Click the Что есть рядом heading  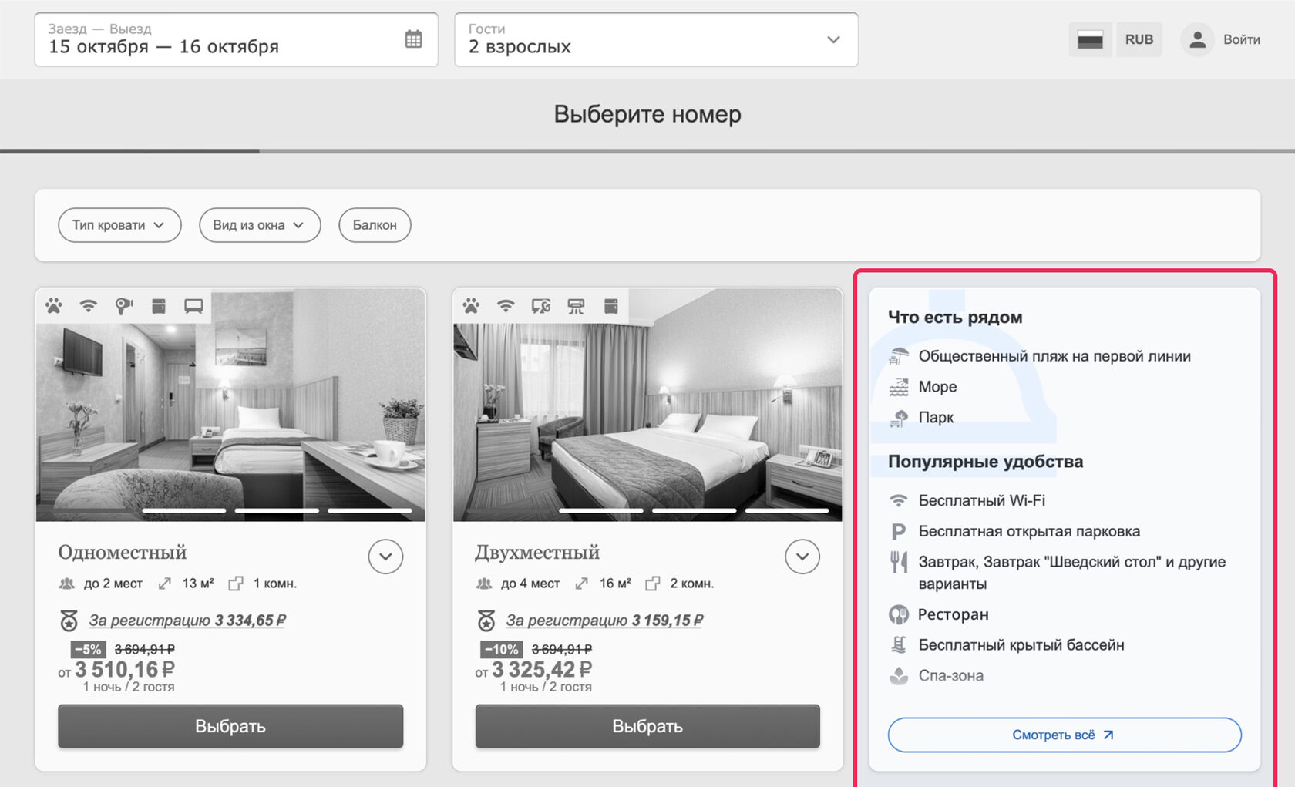click(x=955, y=317)
